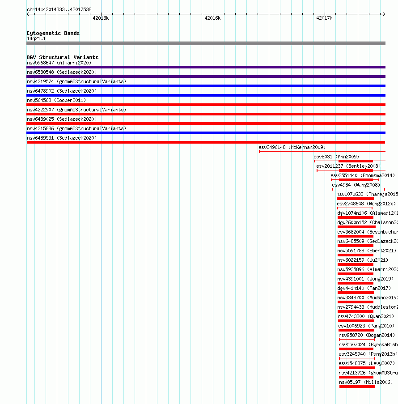Click the blue bar under nsv4215886

tap(206, 133)
